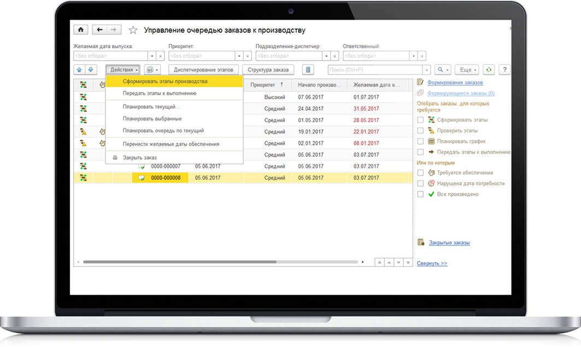Viewport: 581px width, 347px height.
Task: Go to previous row with up triangle
Action: point(389,262)
